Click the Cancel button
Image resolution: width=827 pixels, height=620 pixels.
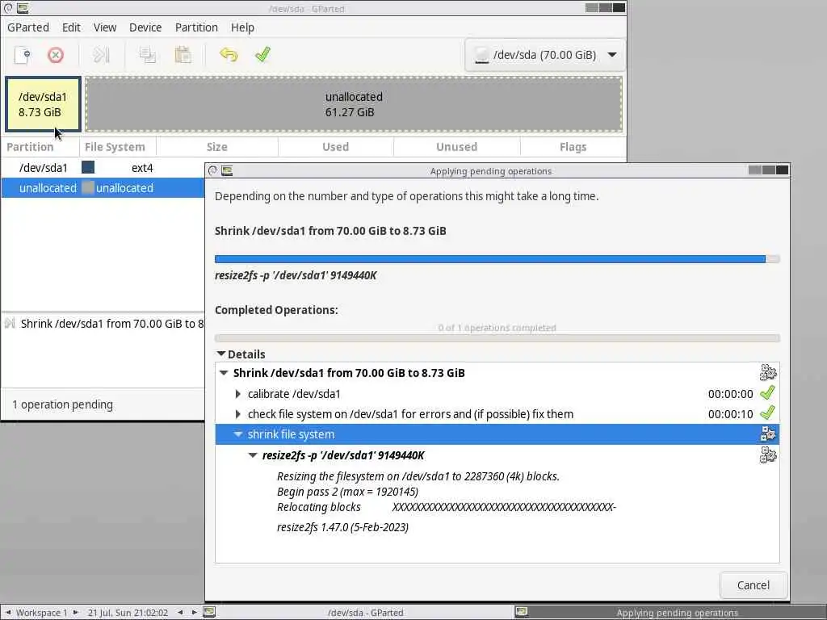(754, 584)
